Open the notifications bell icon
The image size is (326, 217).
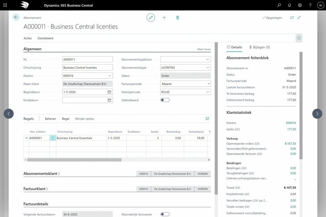coord(289,5)
